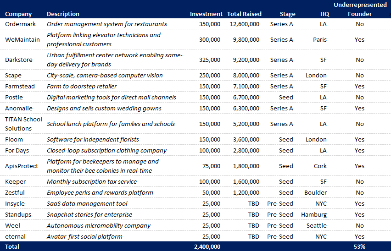391x251 pixels.
Task: Click Ordermark's 350,000 investment value
Action: tap(210, 24)
